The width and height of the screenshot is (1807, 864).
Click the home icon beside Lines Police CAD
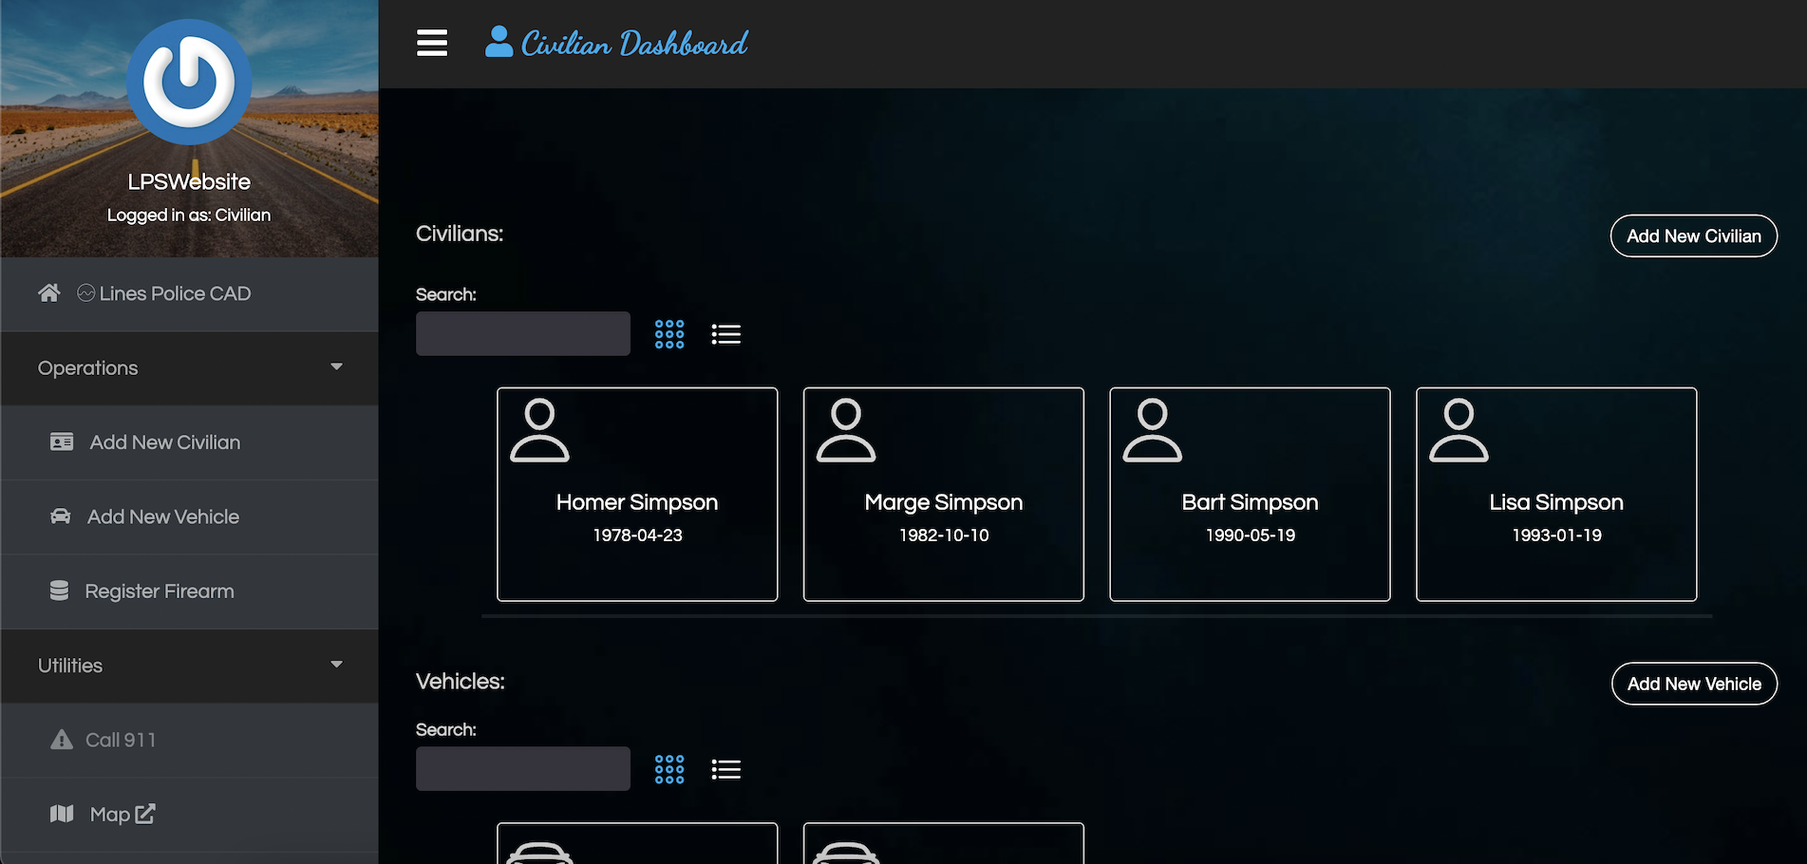pyautogui.click(x=48, y=292)
